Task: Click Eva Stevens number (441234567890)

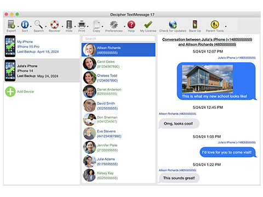Action: [109, 136]
